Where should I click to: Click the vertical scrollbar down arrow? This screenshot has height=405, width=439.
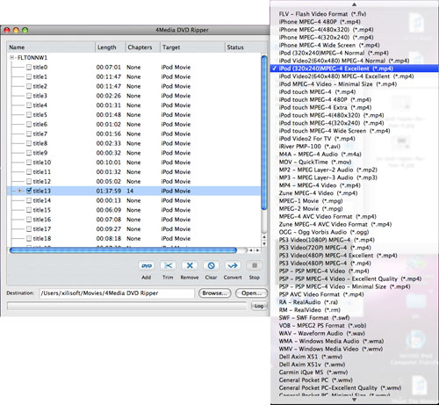(x=264, y=243)
